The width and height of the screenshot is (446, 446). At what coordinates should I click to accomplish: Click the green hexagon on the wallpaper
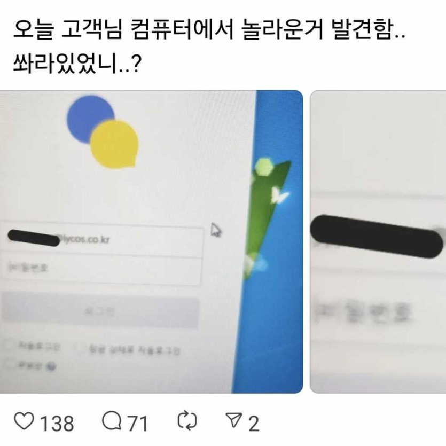(x=264, y=167)
